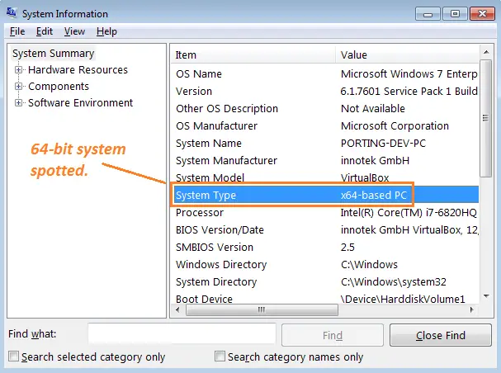This screenshot has height=373, width=501.
Task: Click the PORTING-DEV-PC value
Action: coord(383,143)
